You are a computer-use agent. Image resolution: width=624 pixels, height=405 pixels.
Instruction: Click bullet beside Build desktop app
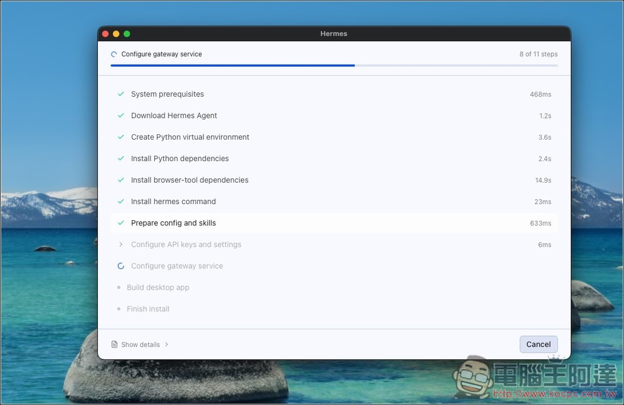(x=119, y=287)
